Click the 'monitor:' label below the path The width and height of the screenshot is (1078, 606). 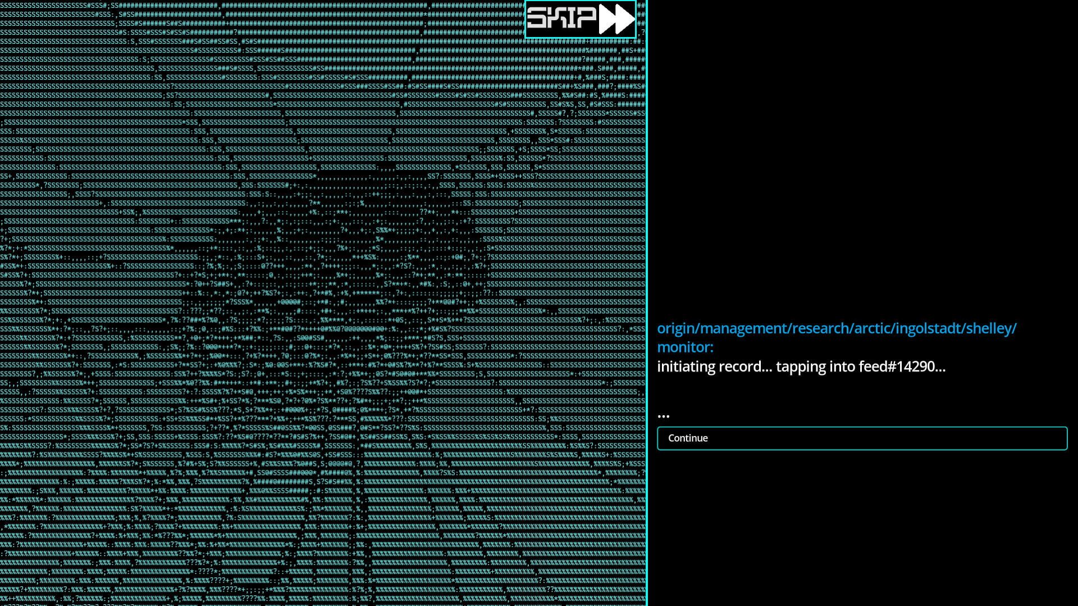click(686, 347)
